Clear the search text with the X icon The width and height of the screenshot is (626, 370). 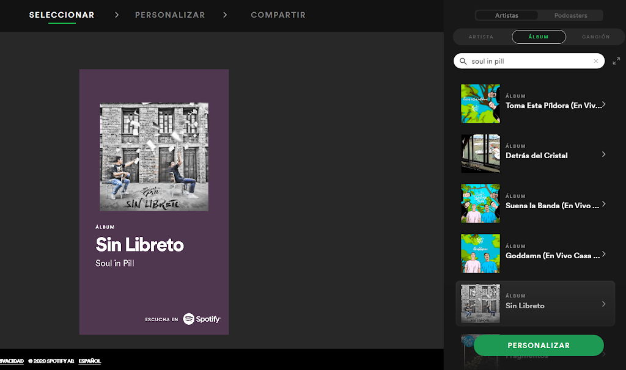(x=596, y=61)
